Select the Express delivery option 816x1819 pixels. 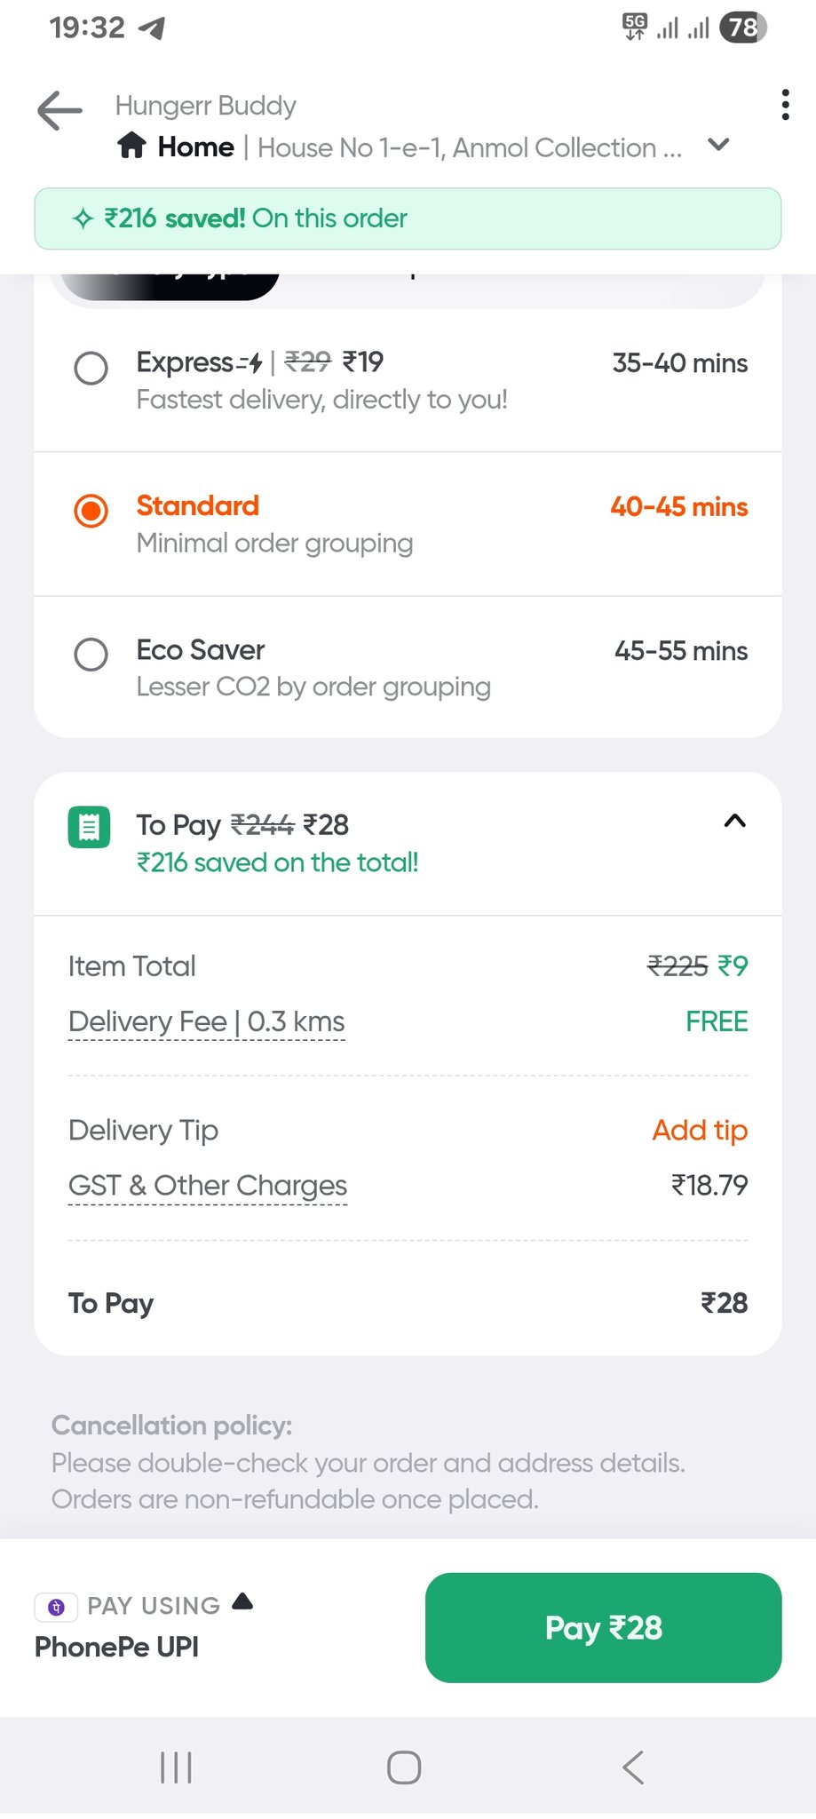(91, 368)
